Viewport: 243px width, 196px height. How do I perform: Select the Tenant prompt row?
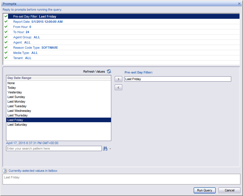[22, 58]
